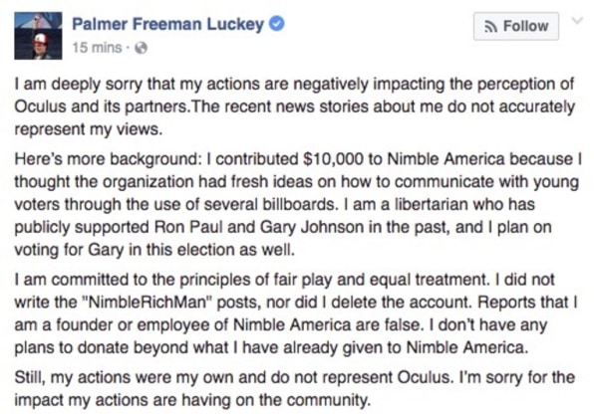Click the RSS feed icon in Follow button
Image resolution: width=594 pixels, height=414 pixels.
point(490,27)
